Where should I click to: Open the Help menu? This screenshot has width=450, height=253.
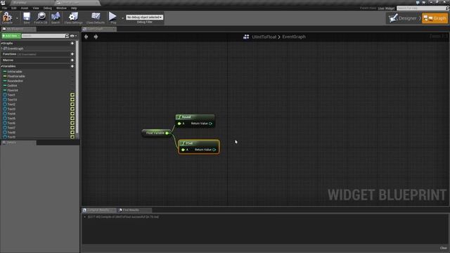[74, 8]
